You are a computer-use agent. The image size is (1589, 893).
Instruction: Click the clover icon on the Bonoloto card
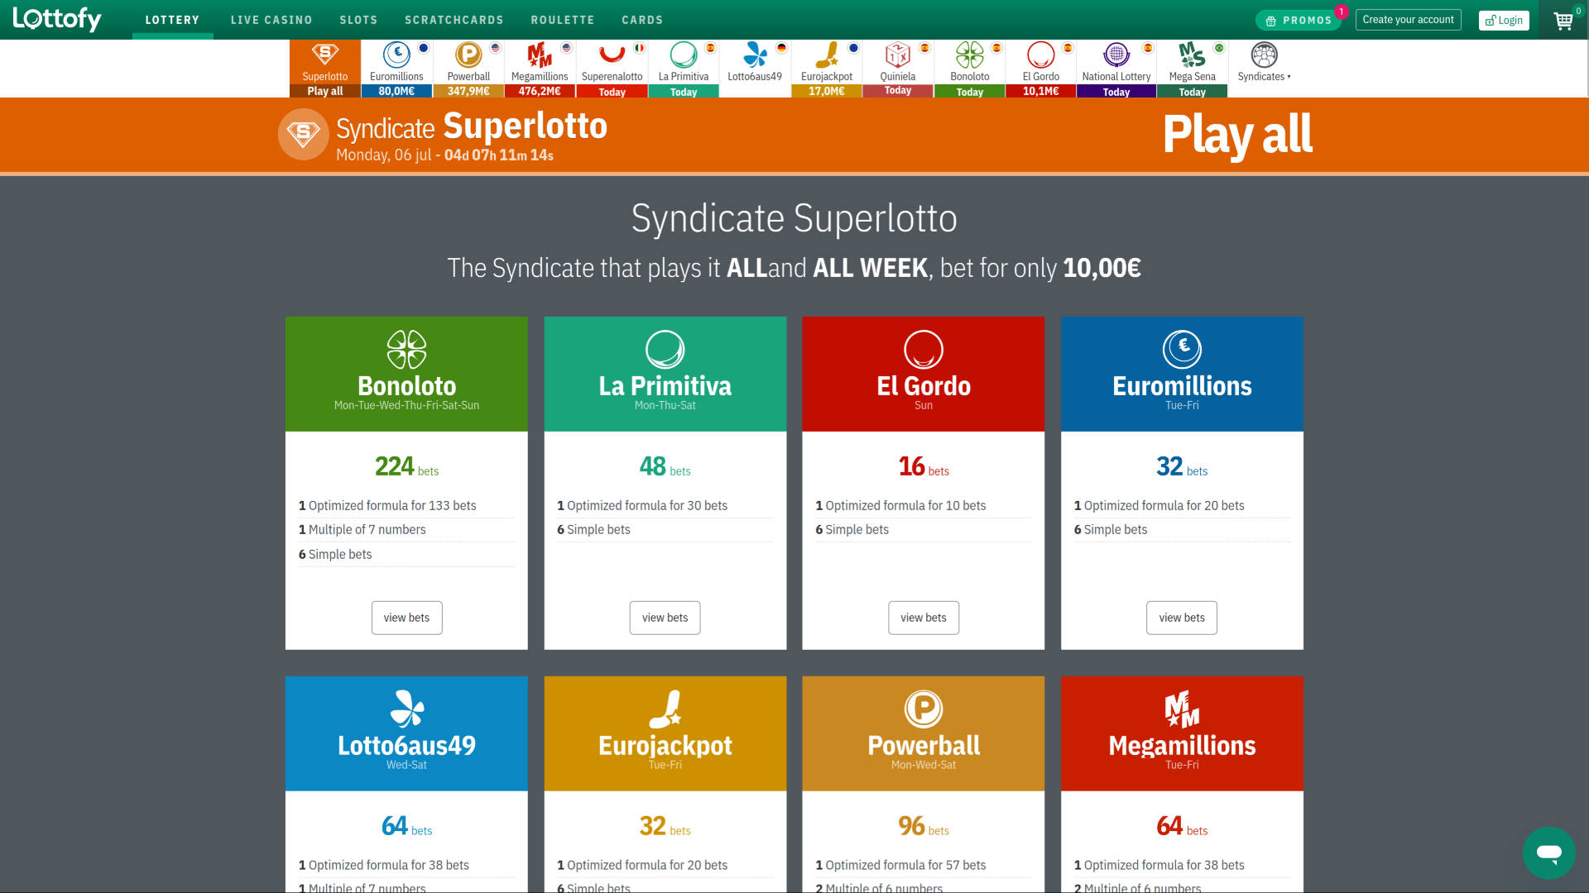click(406, 350)
